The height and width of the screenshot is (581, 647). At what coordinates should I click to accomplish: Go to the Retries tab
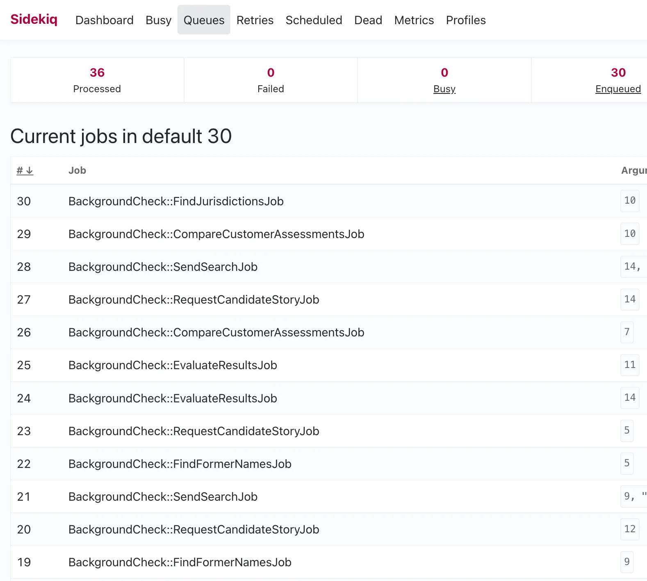tap(255, 20)
